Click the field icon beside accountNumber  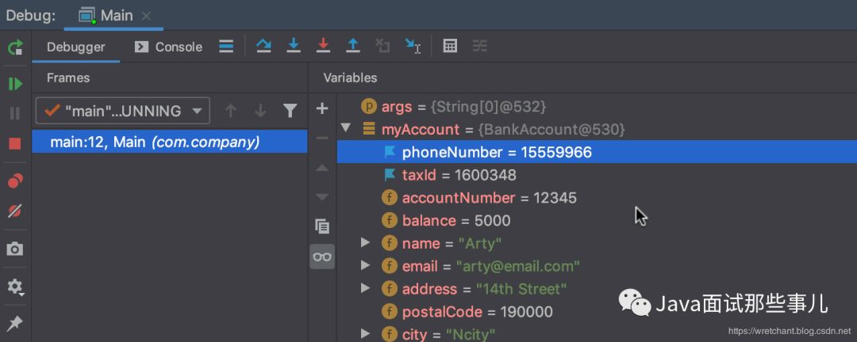pos(389,197)
